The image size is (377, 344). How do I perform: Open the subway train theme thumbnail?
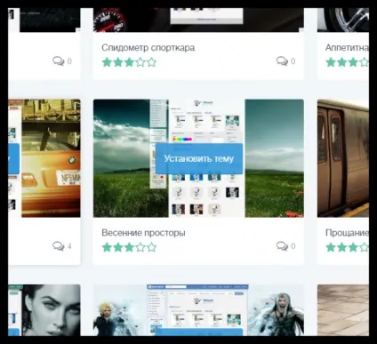(x=343, y=158)
